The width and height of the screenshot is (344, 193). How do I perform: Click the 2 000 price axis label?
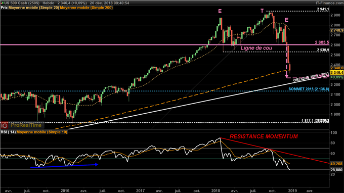(335, 105)
